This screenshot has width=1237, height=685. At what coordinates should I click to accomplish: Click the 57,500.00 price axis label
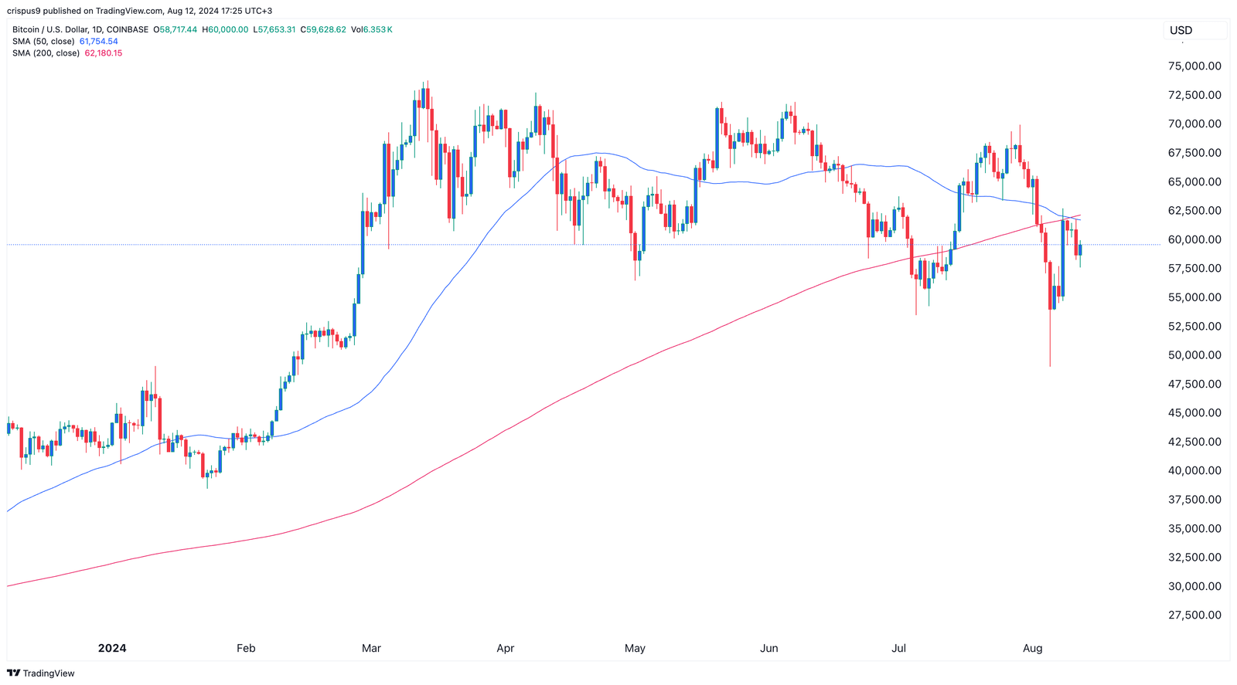1194,268
